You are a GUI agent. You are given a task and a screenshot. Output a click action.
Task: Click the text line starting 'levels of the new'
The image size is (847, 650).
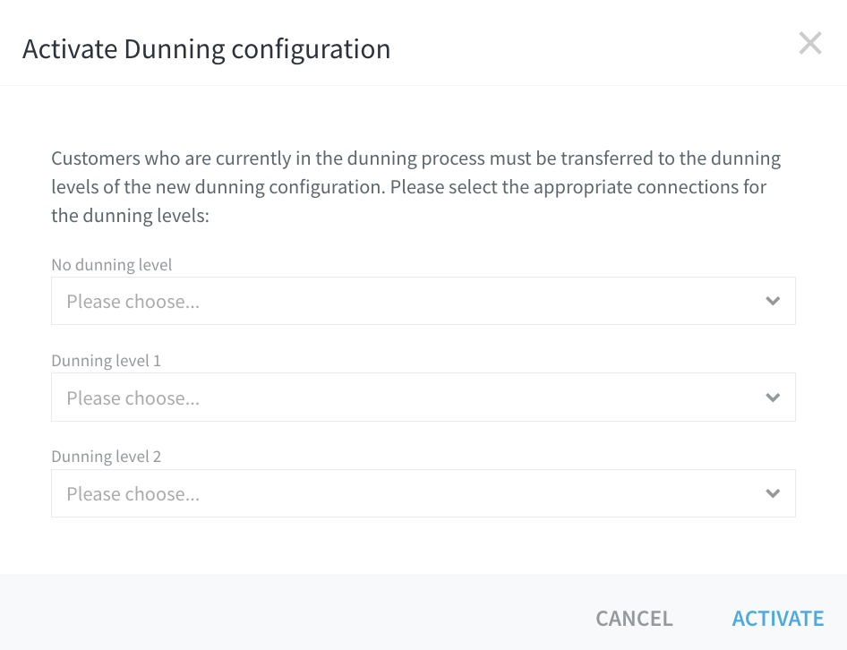coord(409,187)
